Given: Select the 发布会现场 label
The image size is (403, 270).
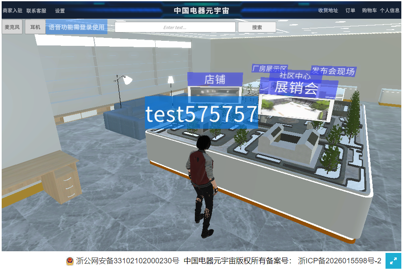Looking at the screenshot, I should [x=333, y=71].
